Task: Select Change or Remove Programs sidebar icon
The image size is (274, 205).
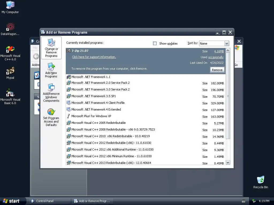Action: [51, 48]
